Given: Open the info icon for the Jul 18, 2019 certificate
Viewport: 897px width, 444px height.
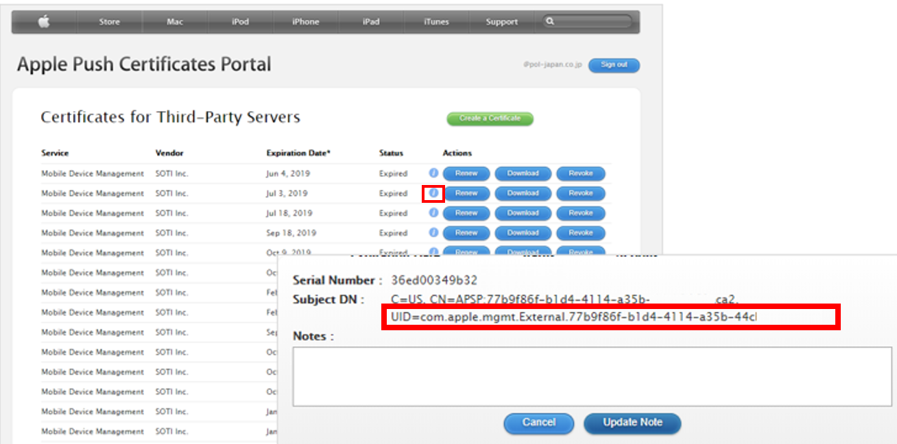Looking at the screenshot, I should tap(433, 213).
